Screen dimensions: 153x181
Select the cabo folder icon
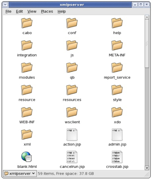coord(27,23)
